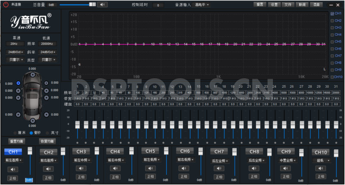Click CH1 volume fader handle
Screen dimensions: 345x185
coord(30,151)
